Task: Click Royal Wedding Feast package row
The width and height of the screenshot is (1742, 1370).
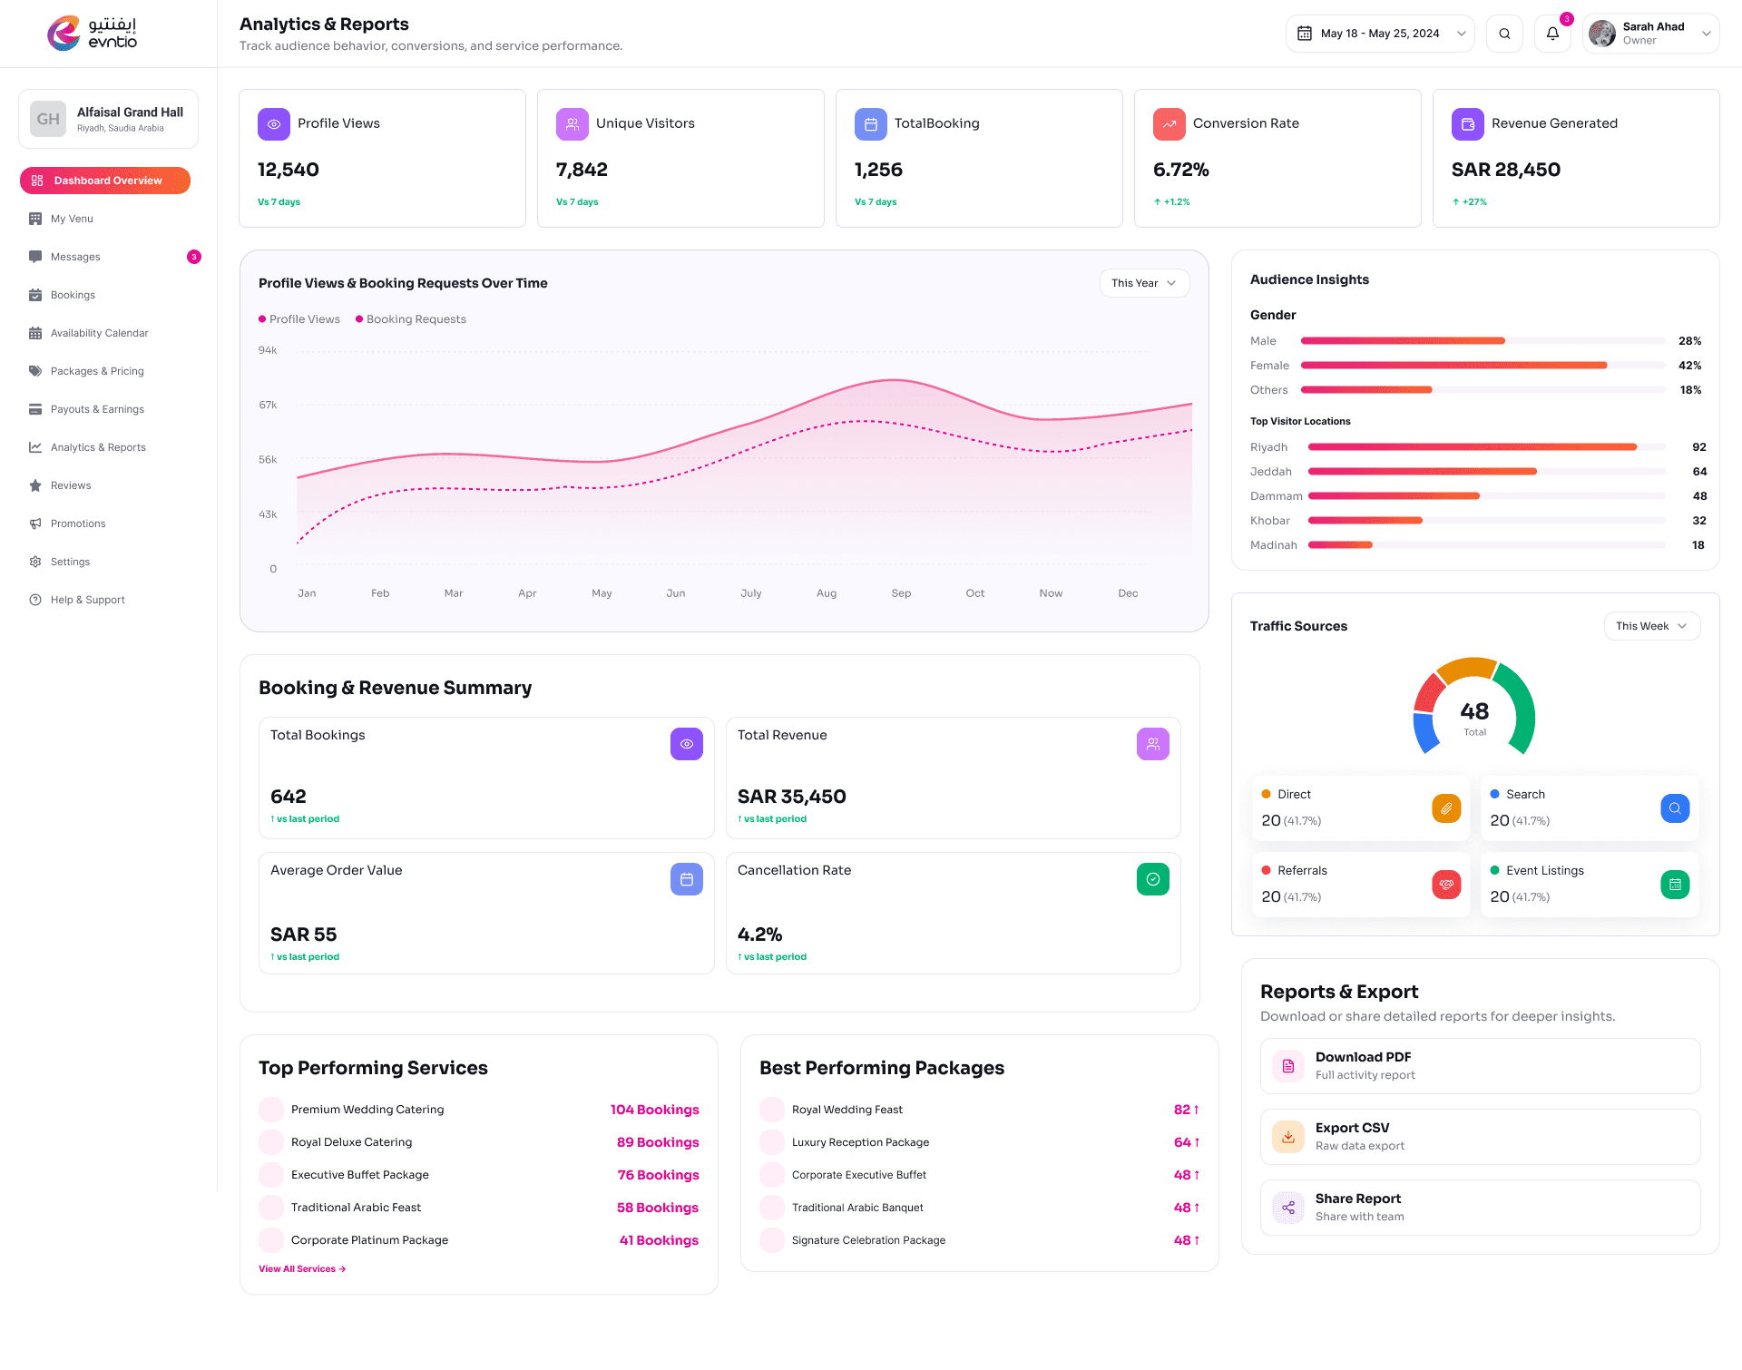Action: coord(980,1110)
